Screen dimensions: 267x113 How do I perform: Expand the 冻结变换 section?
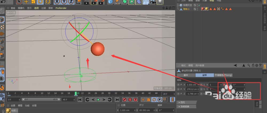point(185,106)
